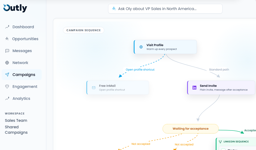Click the LinkedIn icon on Send Invite node
This screenshot has height=150, width=256.
[x=194, y=88]
